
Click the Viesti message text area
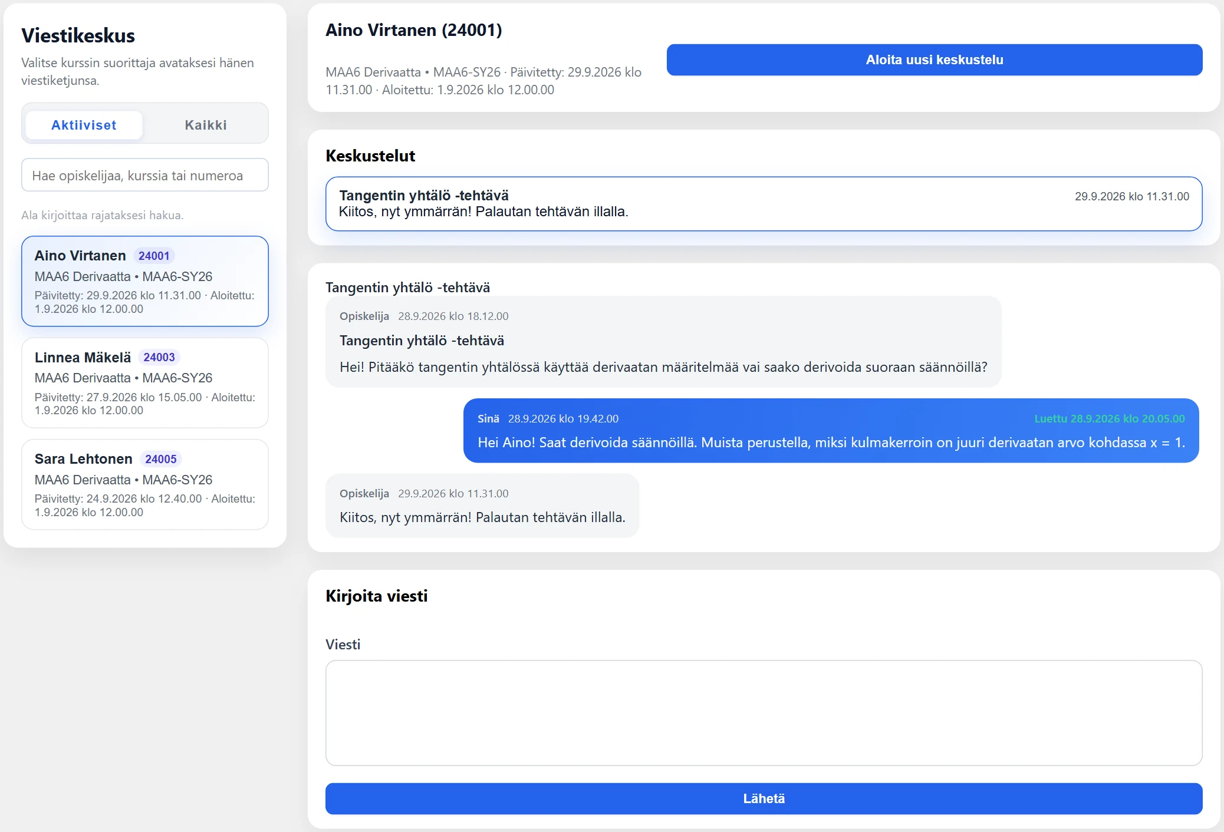764,713
